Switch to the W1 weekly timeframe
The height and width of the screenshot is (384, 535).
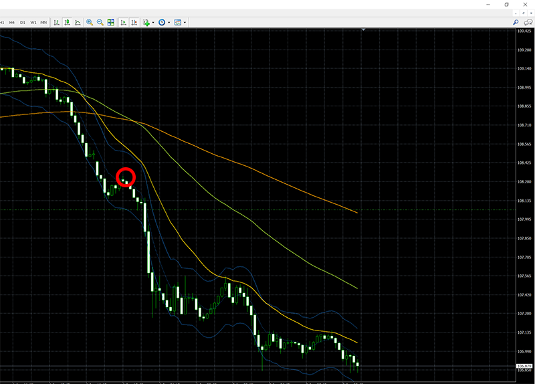coord(33,22)
